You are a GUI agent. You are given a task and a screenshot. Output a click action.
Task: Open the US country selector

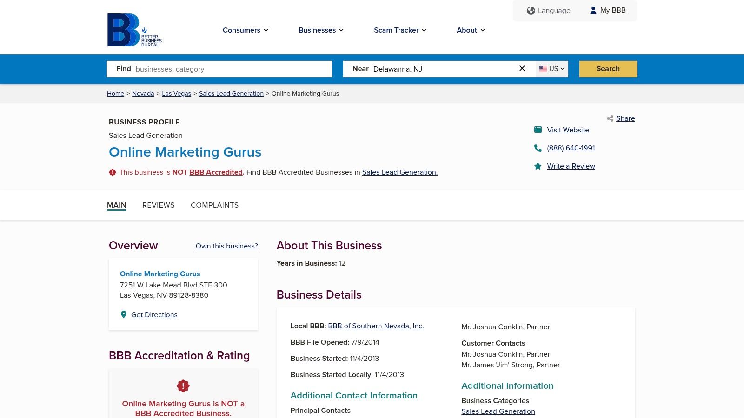[x=552, y=69]
